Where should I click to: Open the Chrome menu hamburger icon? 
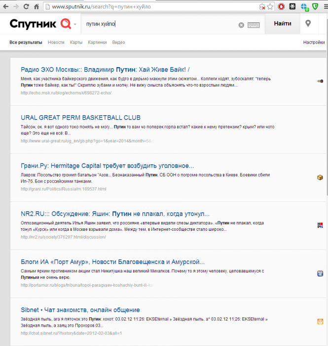[326, 6]
